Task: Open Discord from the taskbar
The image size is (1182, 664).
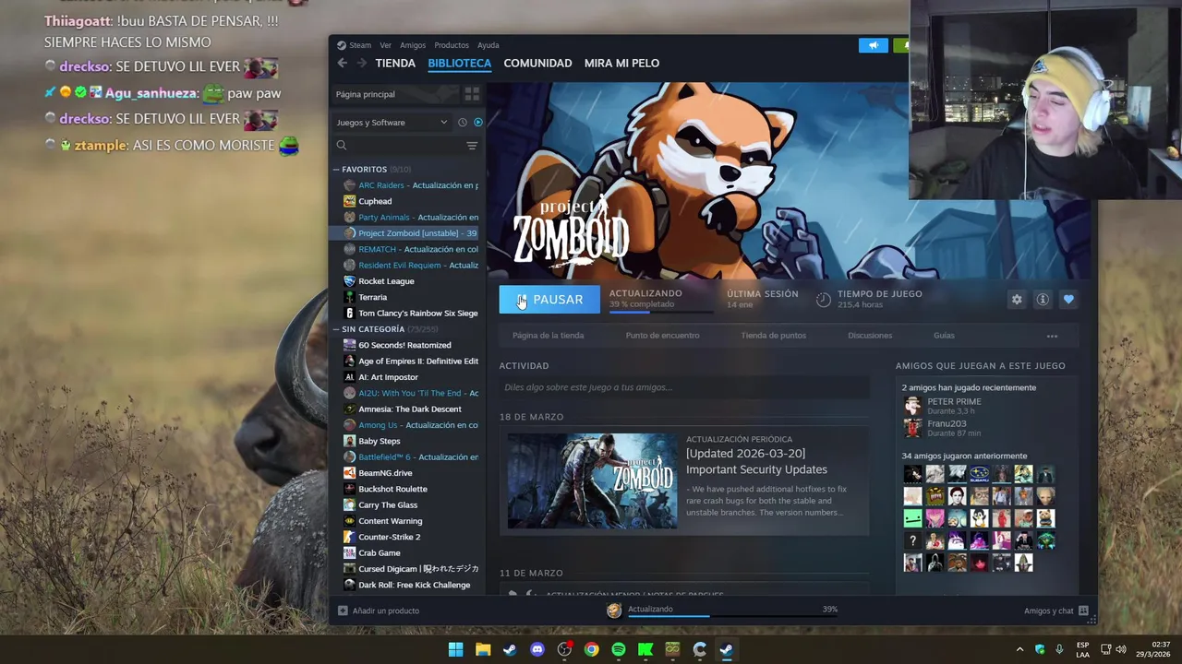Action: pos(537,650)
